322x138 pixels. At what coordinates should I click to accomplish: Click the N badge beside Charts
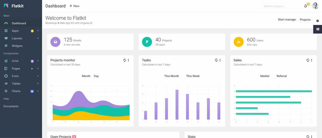[x=32, y=91]
